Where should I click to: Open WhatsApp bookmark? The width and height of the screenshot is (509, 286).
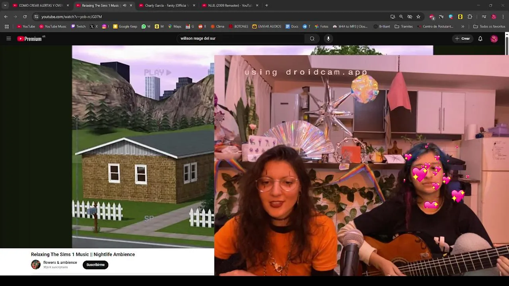[x=146, y=27]
